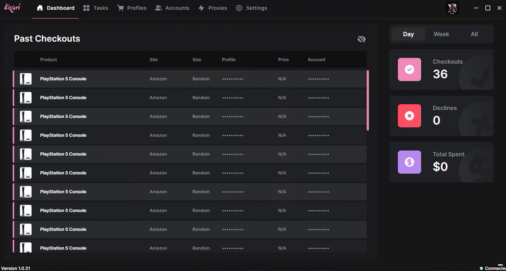The width and height of the screenshot is (506, 271).
Task: Go to the Accounts tab
Action: 172,8
